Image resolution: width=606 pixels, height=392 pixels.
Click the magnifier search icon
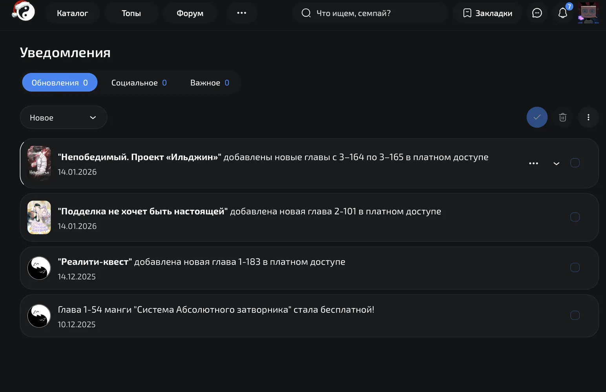(x=306, y=13)
